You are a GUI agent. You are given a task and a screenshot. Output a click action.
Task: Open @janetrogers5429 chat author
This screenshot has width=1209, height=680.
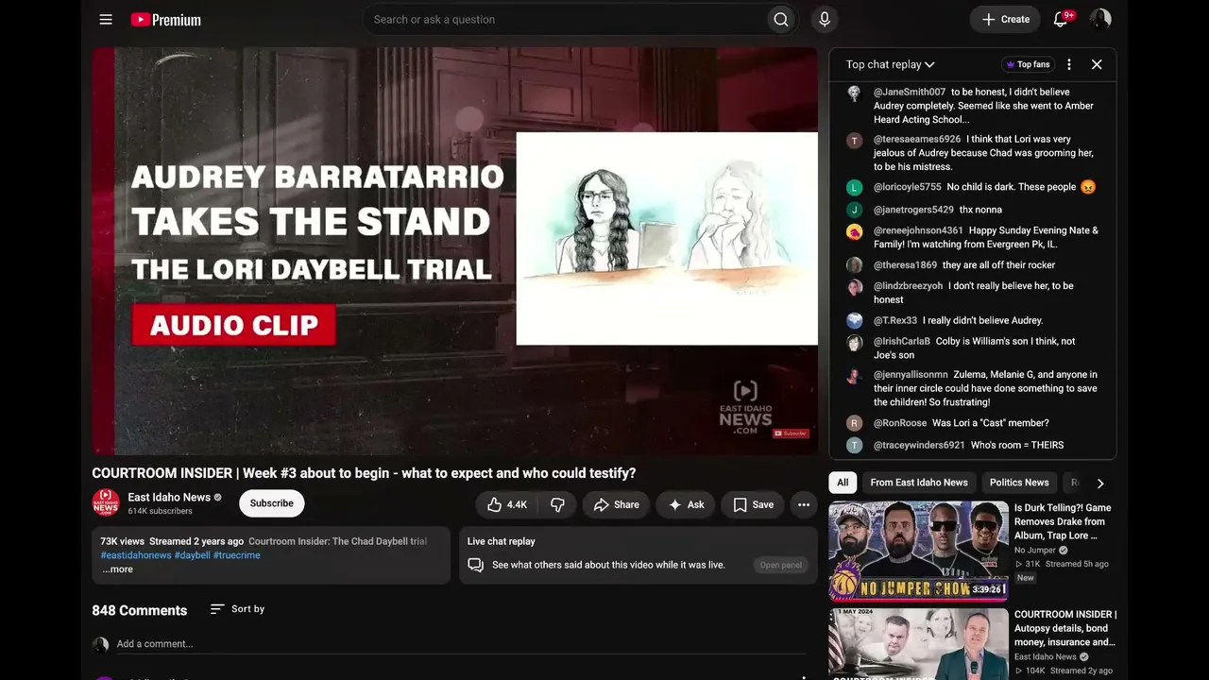click(913, 210)
